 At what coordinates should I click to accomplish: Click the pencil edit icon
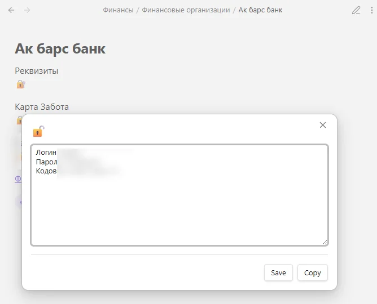(356, 10)
